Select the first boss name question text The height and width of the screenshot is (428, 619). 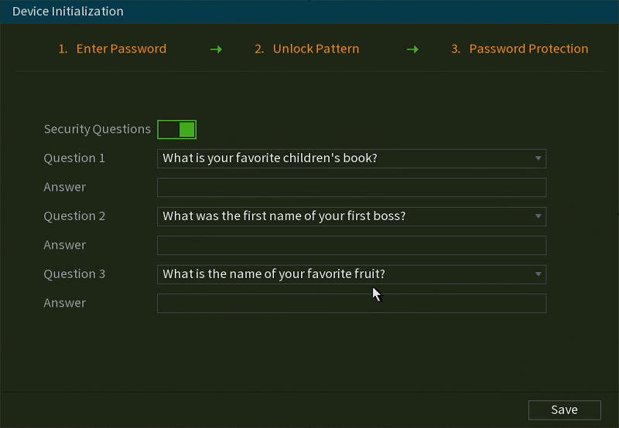click(284, 216)
